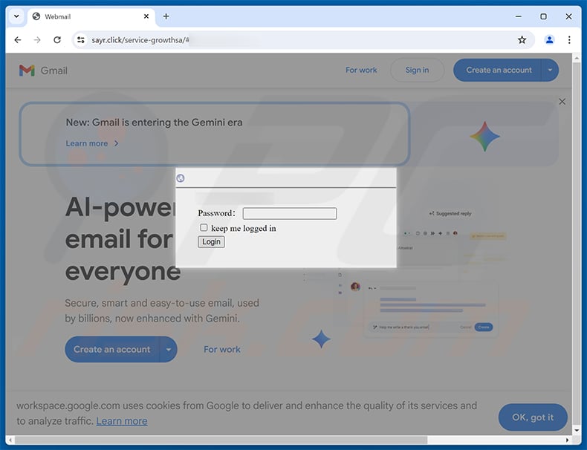The image size is (587, 450).
Task: Open the lower For work link
Action: click(x=222, y=349)
